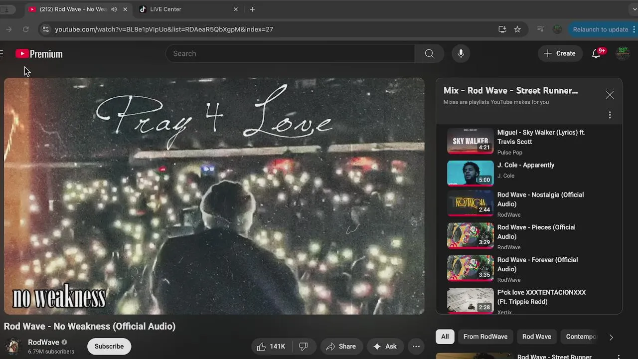Click the Pray 4 Love video player
The width and height of the screenshot is (638, 359).
coord(214,196)
